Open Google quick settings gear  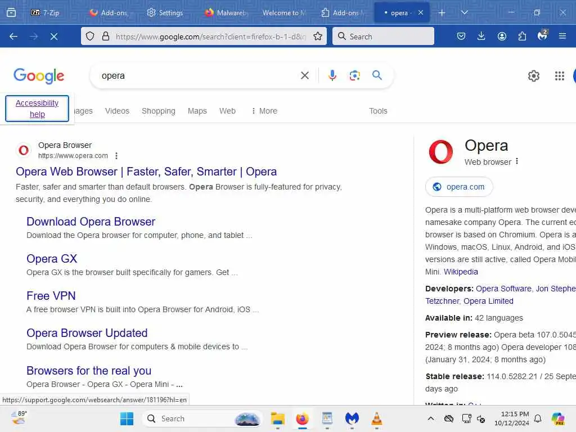(534, 76)
